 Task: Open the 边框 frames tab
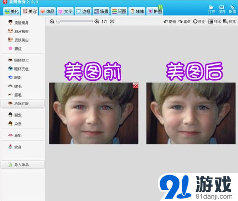[x=83, y=12]
